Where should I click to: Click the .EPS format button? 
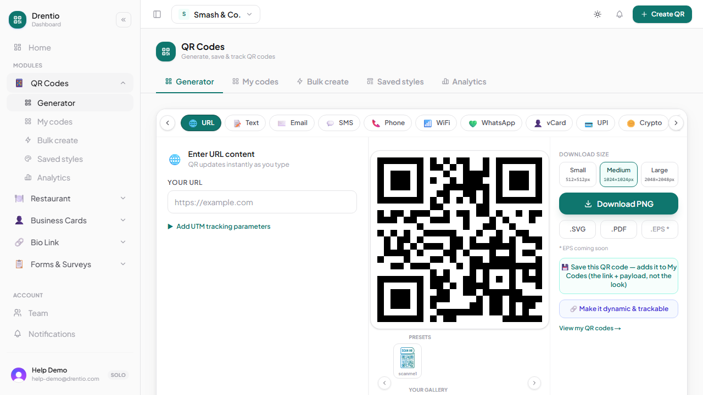coord(660,229)
